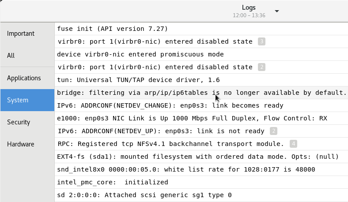Select the Important category
Image resolution: width=348 pixels, height=202 pixels.
coord(27,34)
